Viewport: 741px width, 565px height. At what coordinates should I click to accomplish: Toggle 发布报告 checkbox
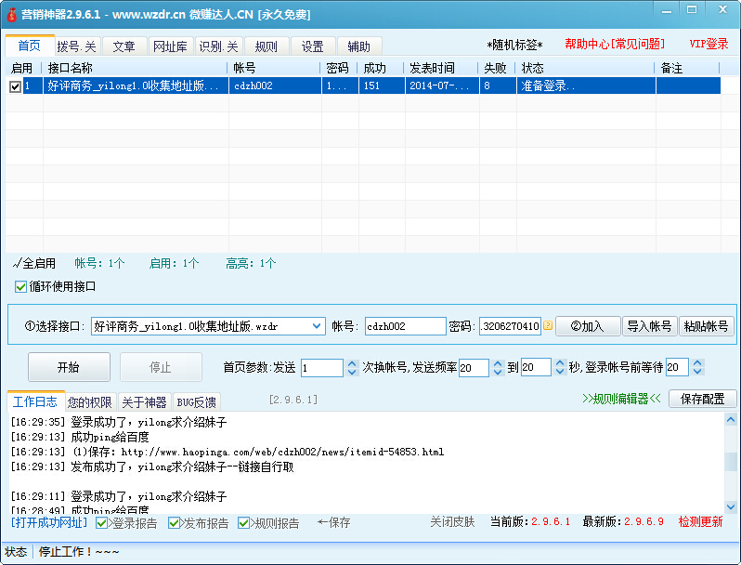tap(174, 523)
